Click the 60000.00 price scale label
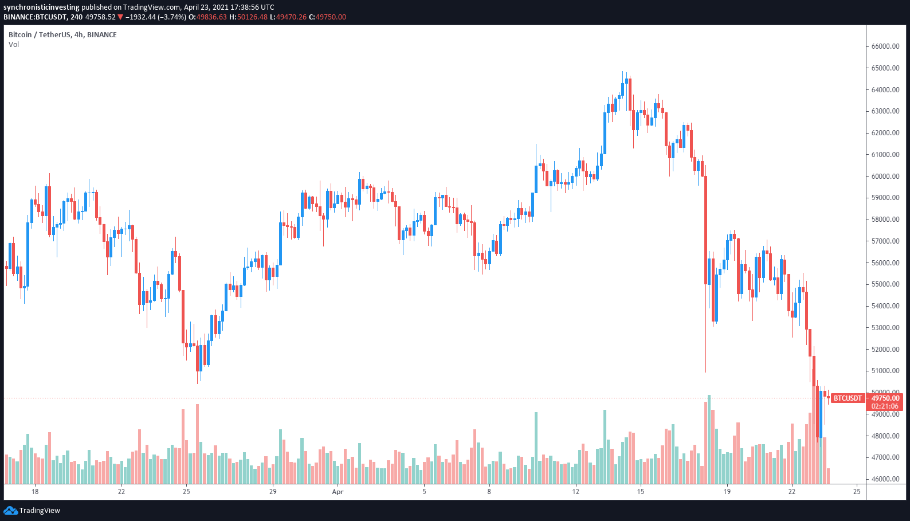The image size is (910, 521). [885, 177]
